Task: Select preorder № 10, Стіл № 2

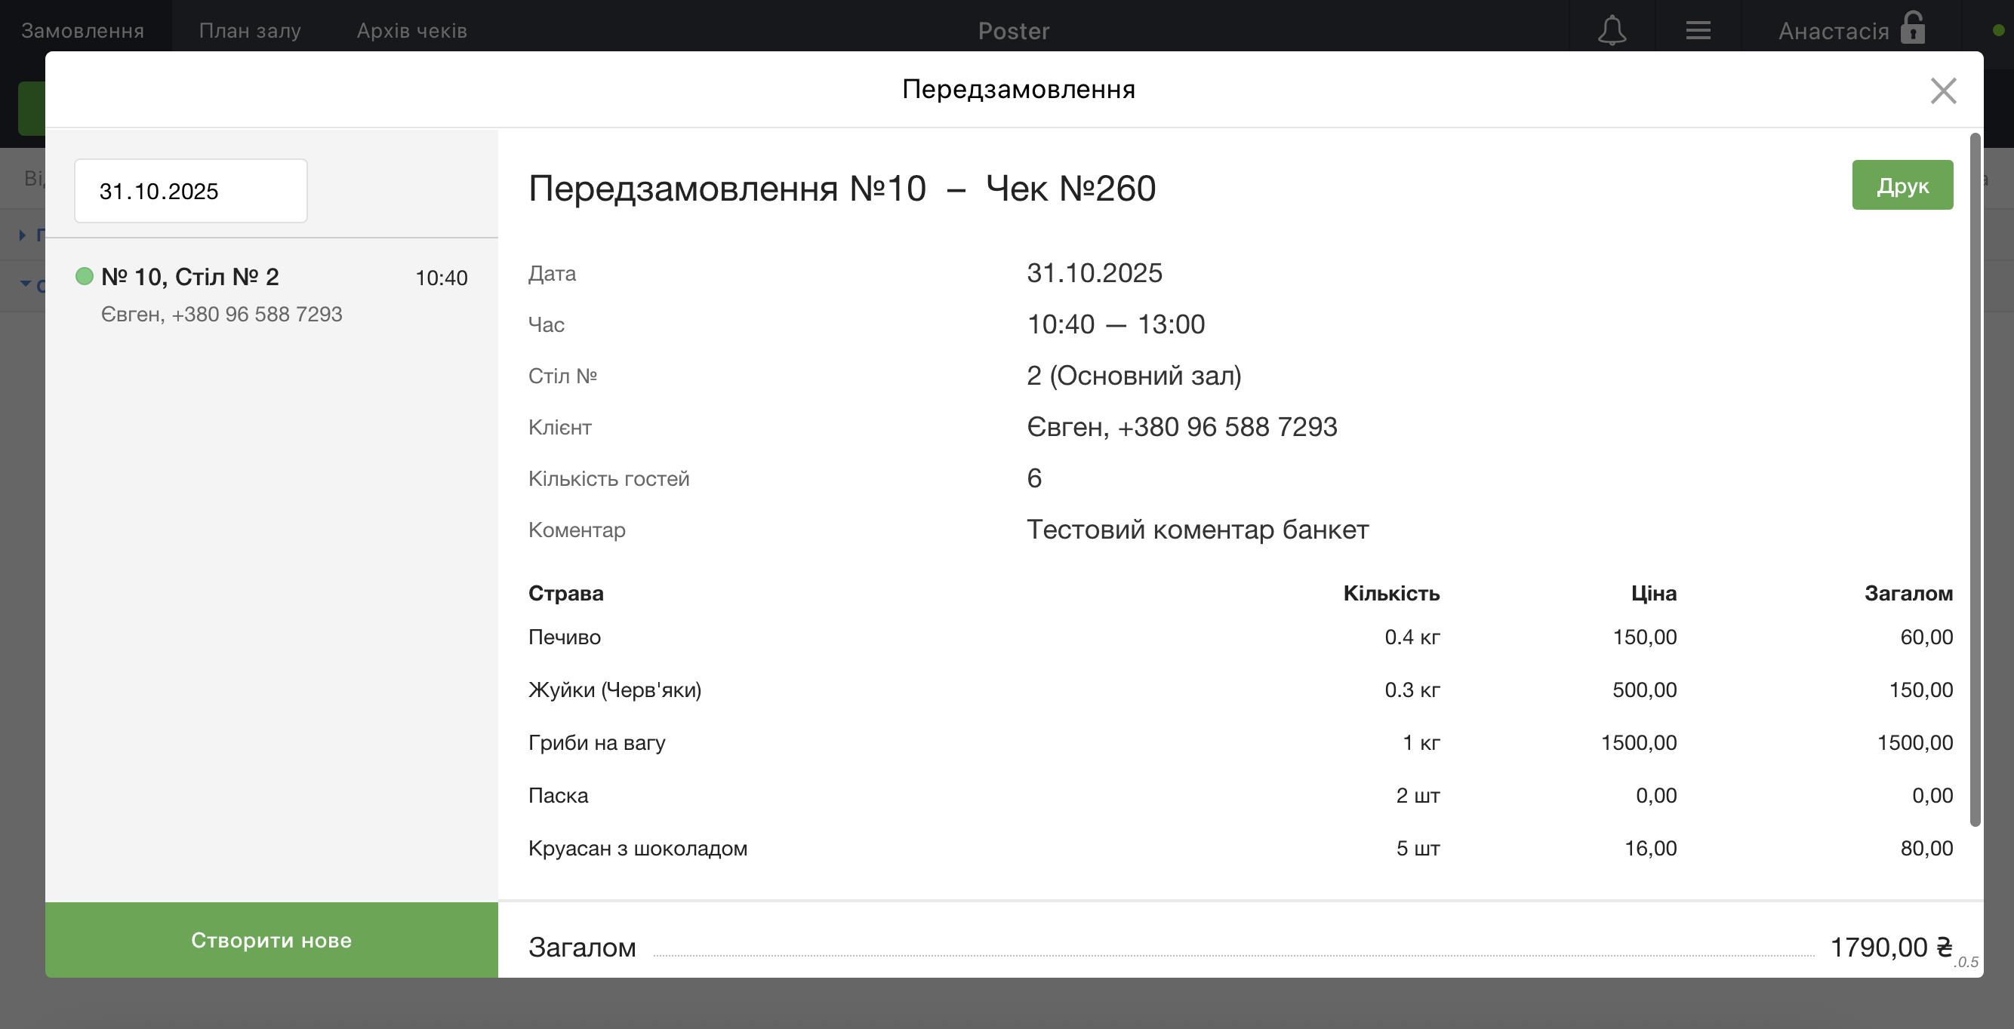Action: pyautogui.click(x=190, y=277)
